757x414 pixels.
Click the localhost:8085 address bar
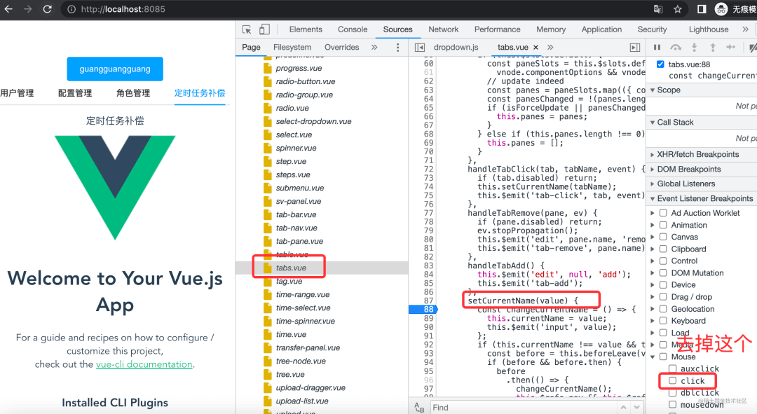point(123,9)
